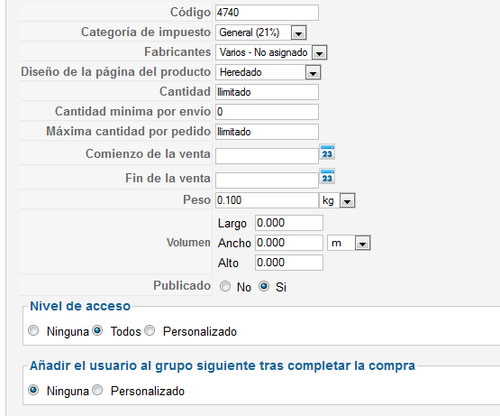This screenshot has width=500, height=416.
Task: Click the Largo dimension field
Action: [x=289, y=223]
